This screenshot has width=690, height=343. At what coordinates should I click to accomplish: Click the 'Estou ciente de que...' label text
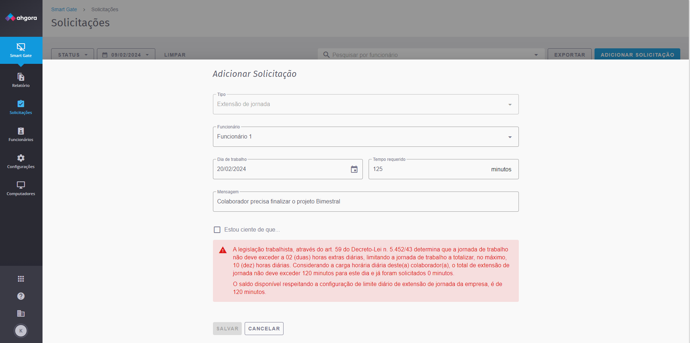pyautogui.click(x=252, y=230)
